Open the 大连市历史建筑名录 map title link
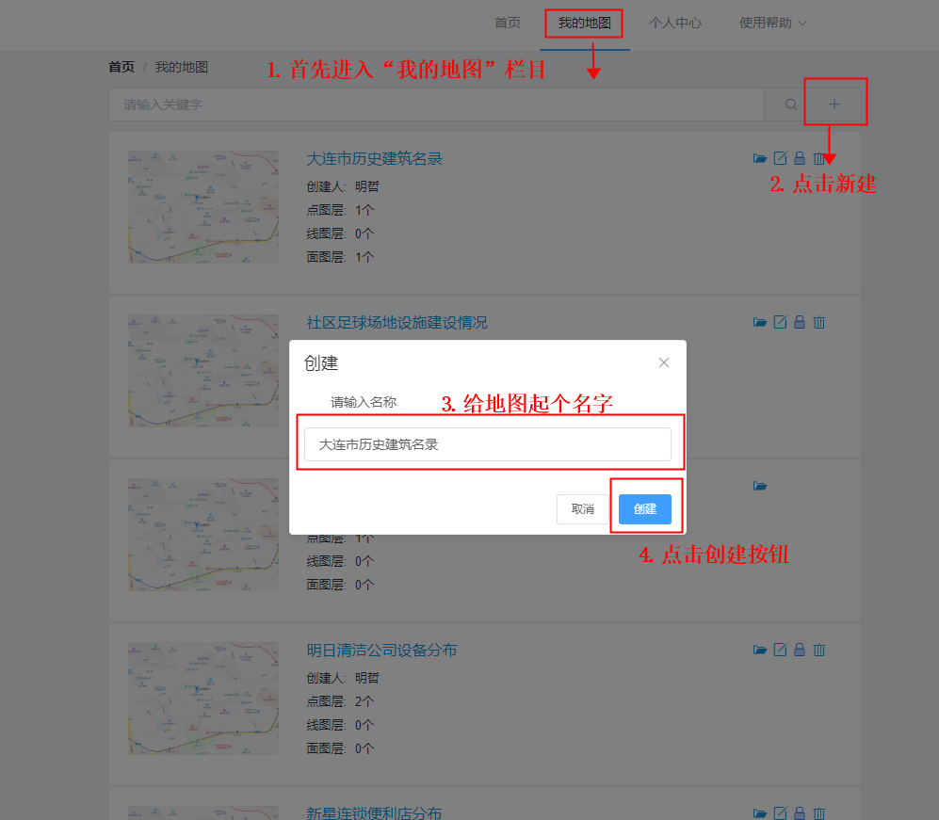 click(374, 158)
